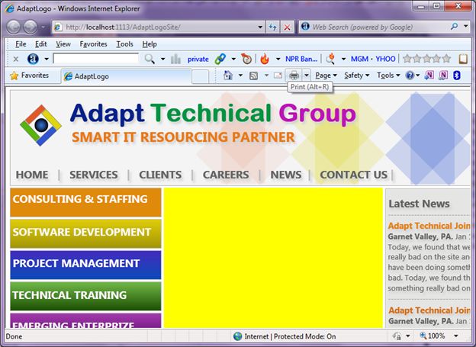Click the NEWS navigation link
This screenshot has height=347, width=476.
pyautogui.click(x=286, y=175)
